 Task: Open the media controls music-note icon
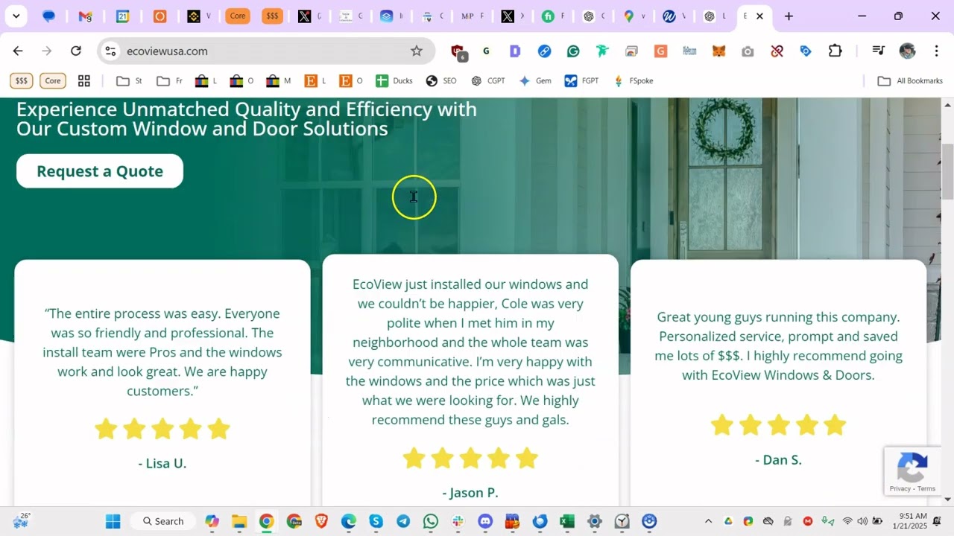click(879, 51)
